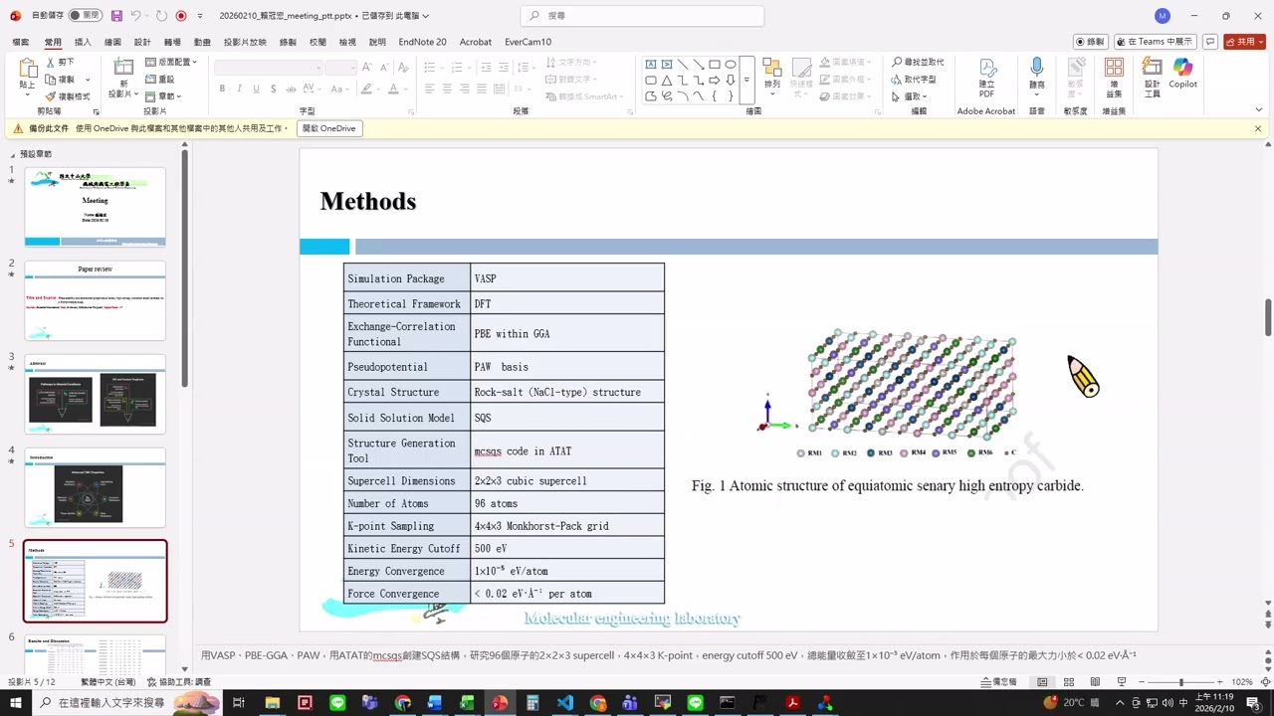1274x716 pixels.
Task: Open the 插入 ribbon tab
Action: [83, 42]
